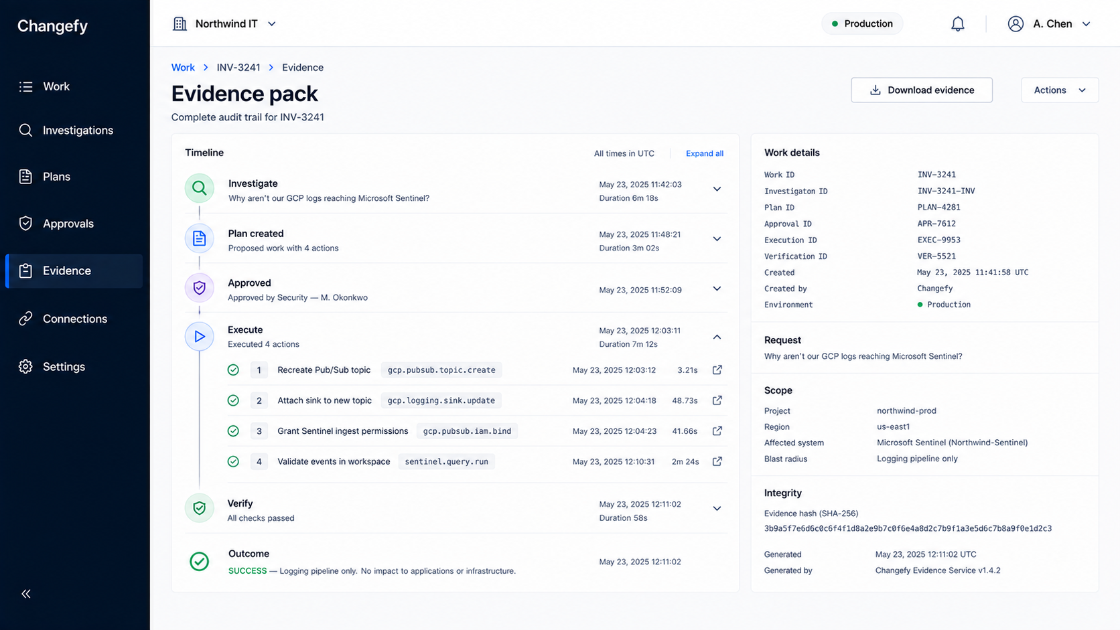Click the sentinel.query.run code tag
Screen dimensions: 1120x630
[x=447, y=461]
